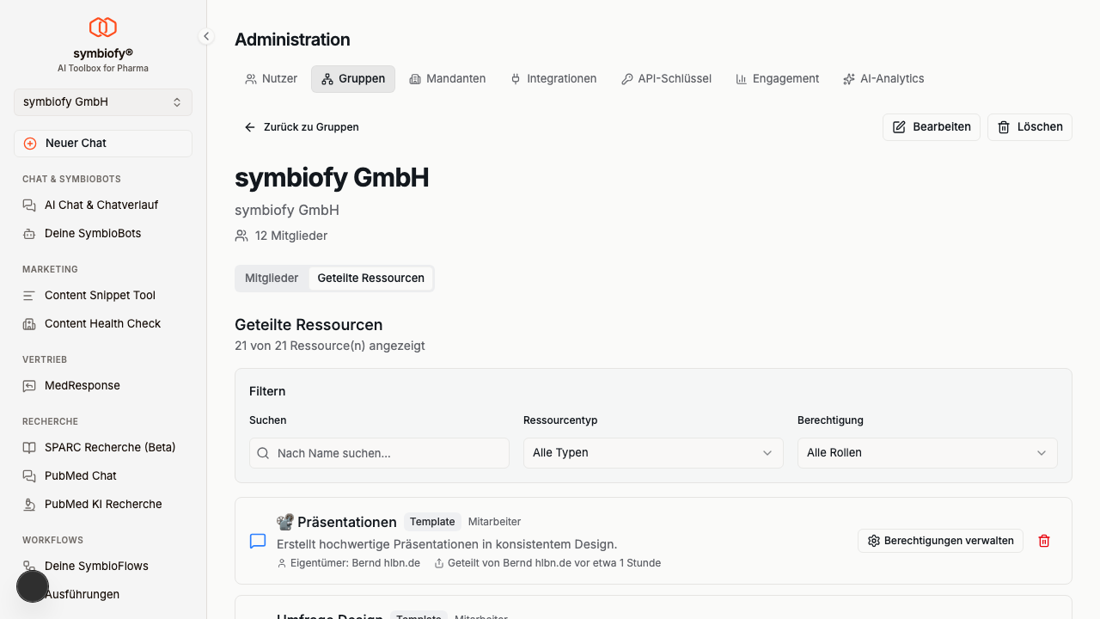The height and width of the screenshot is (619, 1100).
Task: Open Content Health Check tool
Action: 102,324
